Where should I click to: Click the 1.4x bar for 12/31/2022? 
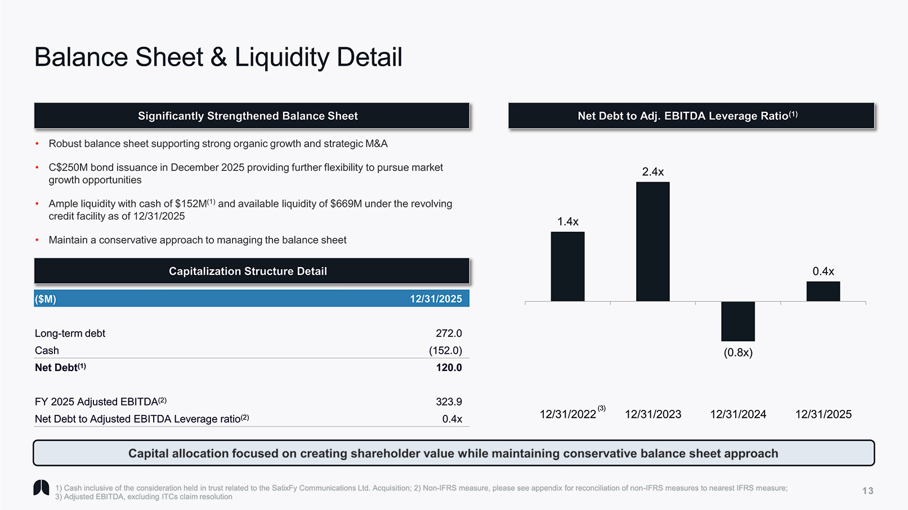pos(567,267)
